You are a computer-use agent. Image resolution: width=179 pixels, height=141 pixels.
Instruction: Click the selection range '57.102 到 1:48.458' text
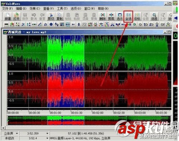pos(86,134)
